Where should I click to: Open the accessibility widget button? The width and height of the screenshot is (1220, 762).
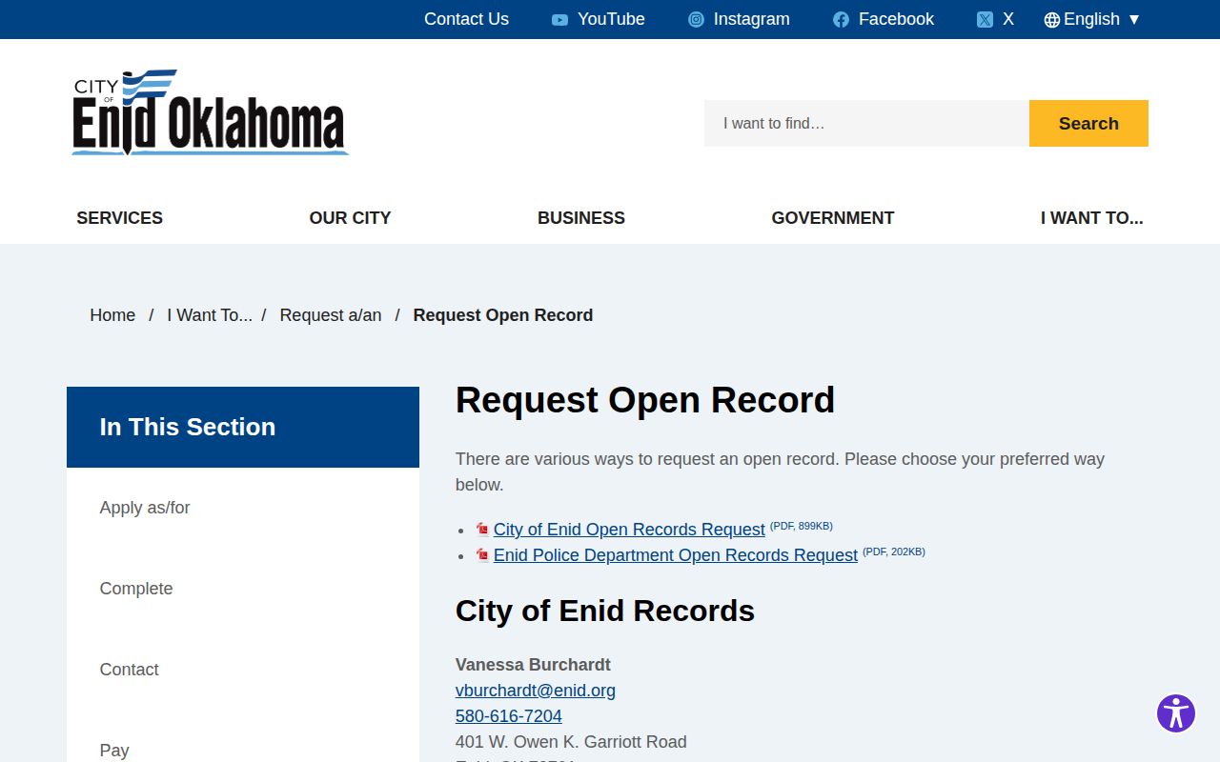pyautogui.click(x=1176, y=713)
